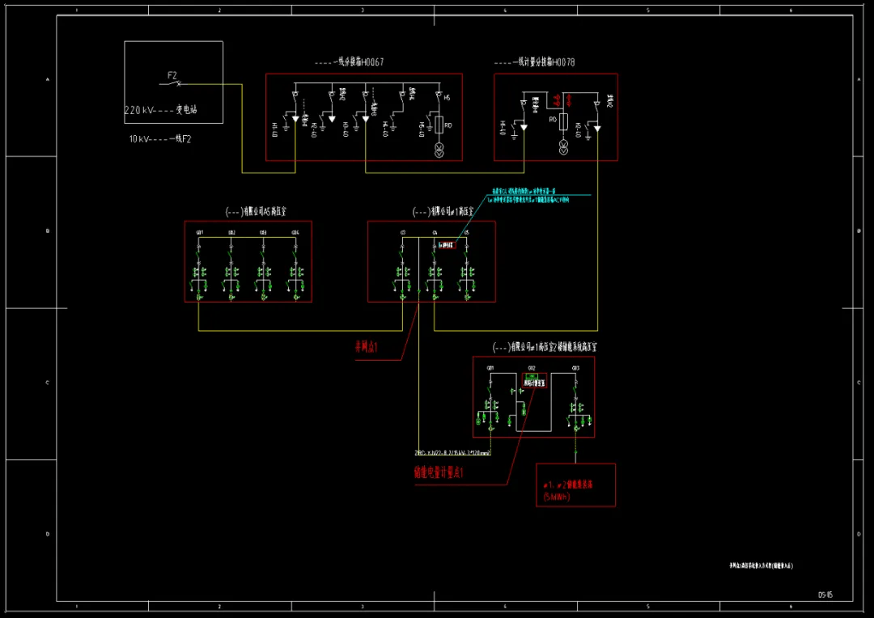Select the red 并网点1 annotation label
The height and width of the screenshot is (618, 874).
point(367,348)
